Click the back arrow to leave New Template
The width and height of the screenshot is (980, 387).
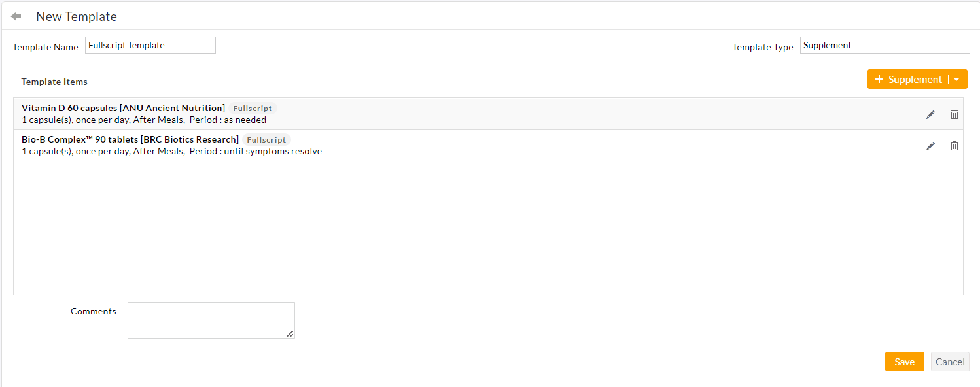tap(14, 15)
